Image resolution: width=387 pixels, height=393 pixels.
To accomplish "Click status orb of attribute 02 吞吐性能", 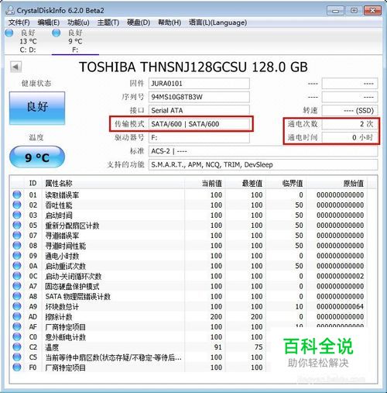I will (17, 205).
